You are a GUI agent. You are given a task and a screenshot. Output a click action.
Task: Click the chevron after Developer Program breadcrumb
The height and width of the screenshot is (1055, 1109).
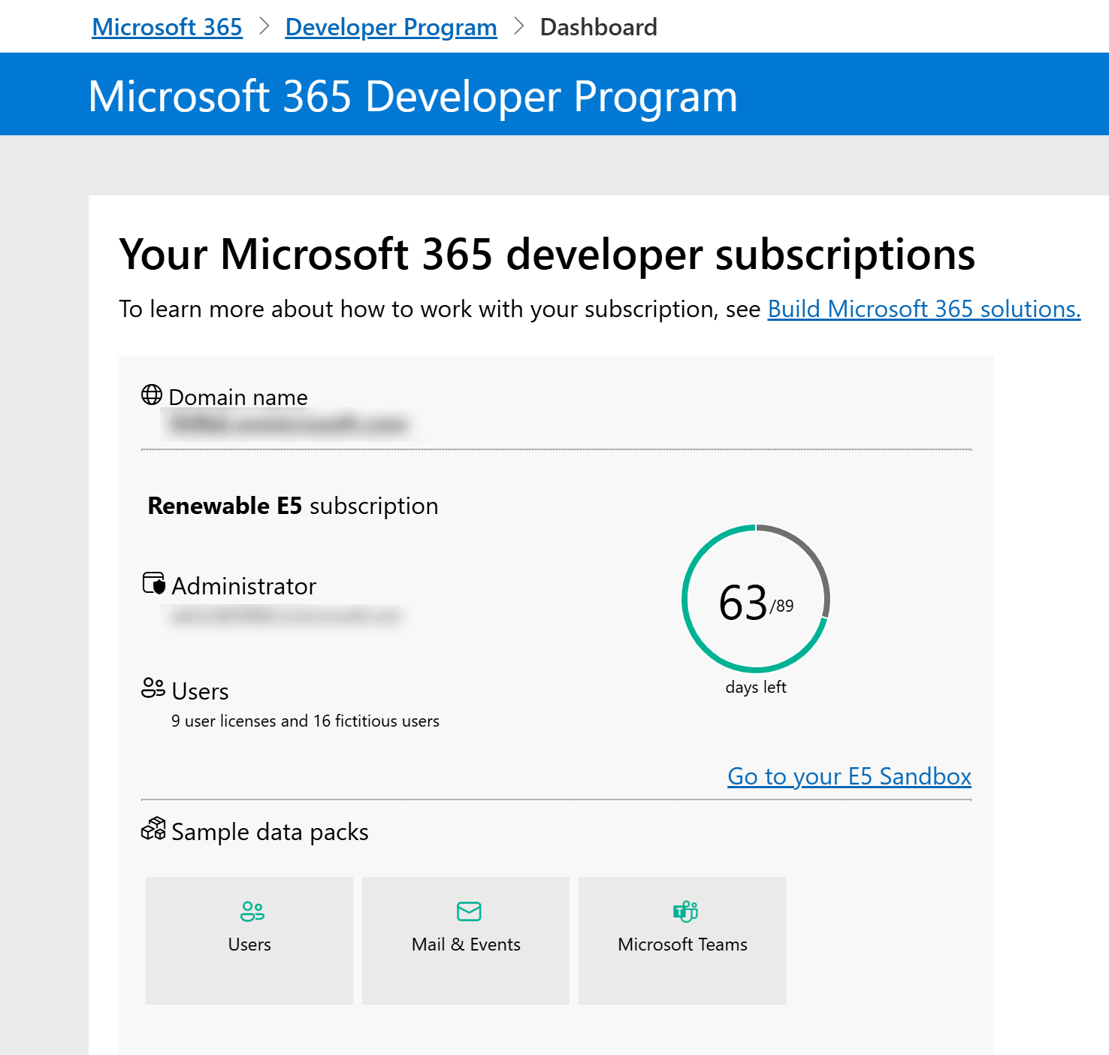(x=518, y=26)
